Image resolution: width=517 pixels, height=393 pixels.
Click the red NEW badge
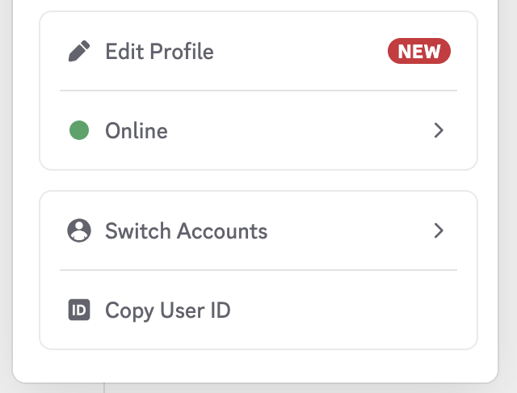pos(419,52)
